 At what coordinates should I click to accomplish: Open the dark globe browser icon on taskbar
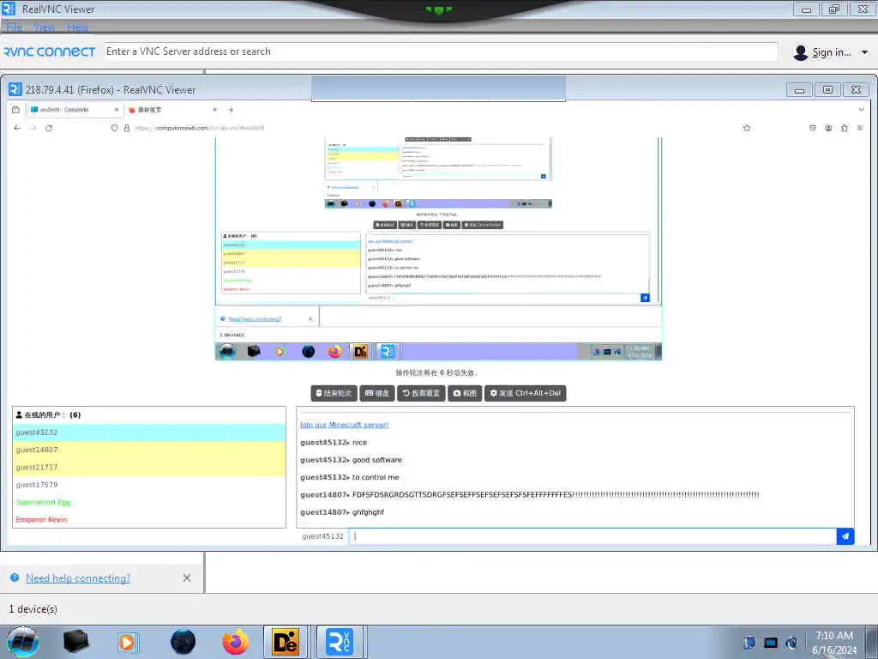click(183, 642)
